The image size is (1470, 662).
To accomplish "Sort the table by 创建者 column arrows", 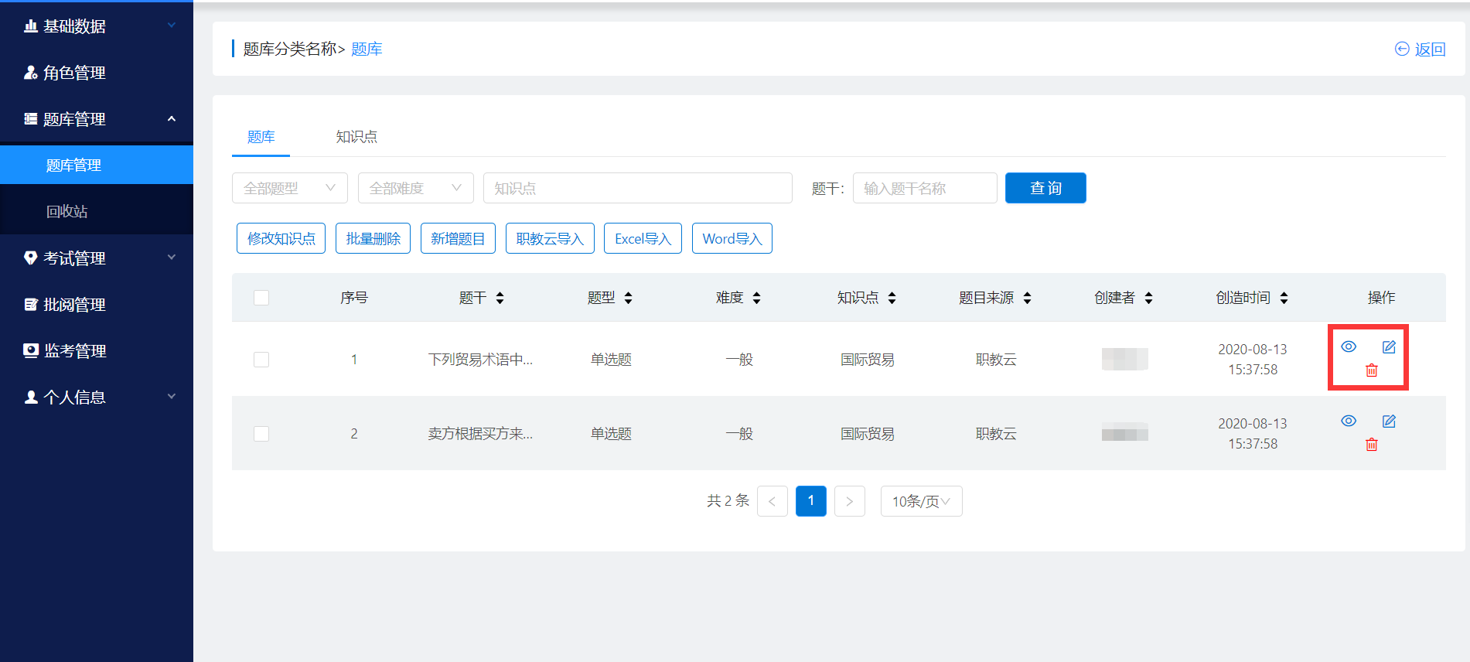I will click(x=1149, y=298).
